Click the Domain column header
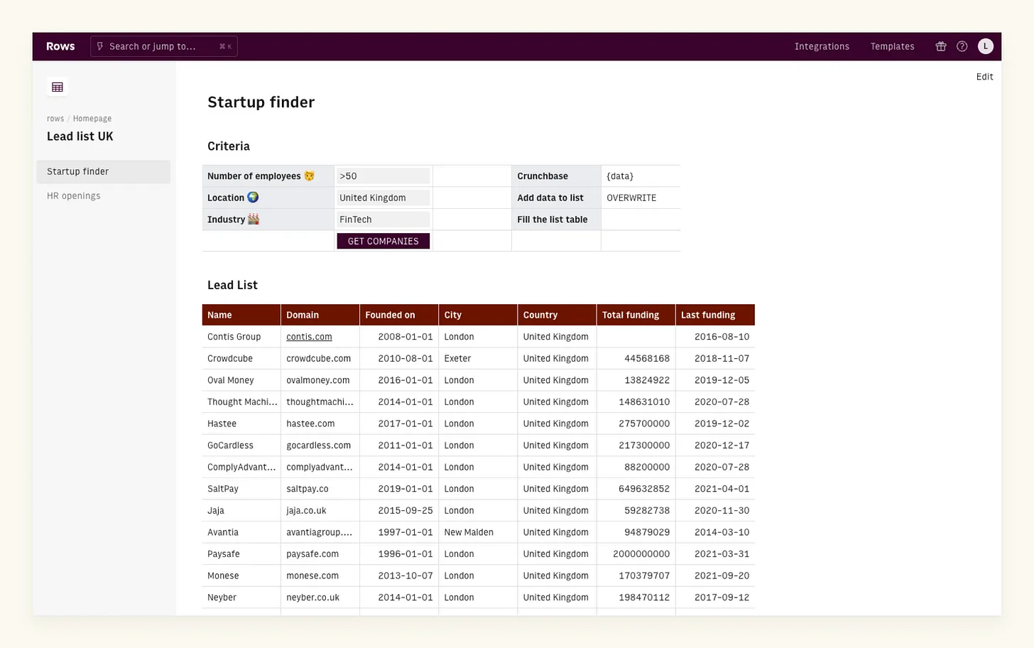Viewport: 1034px width, 648px height. [x=320, y=315]
